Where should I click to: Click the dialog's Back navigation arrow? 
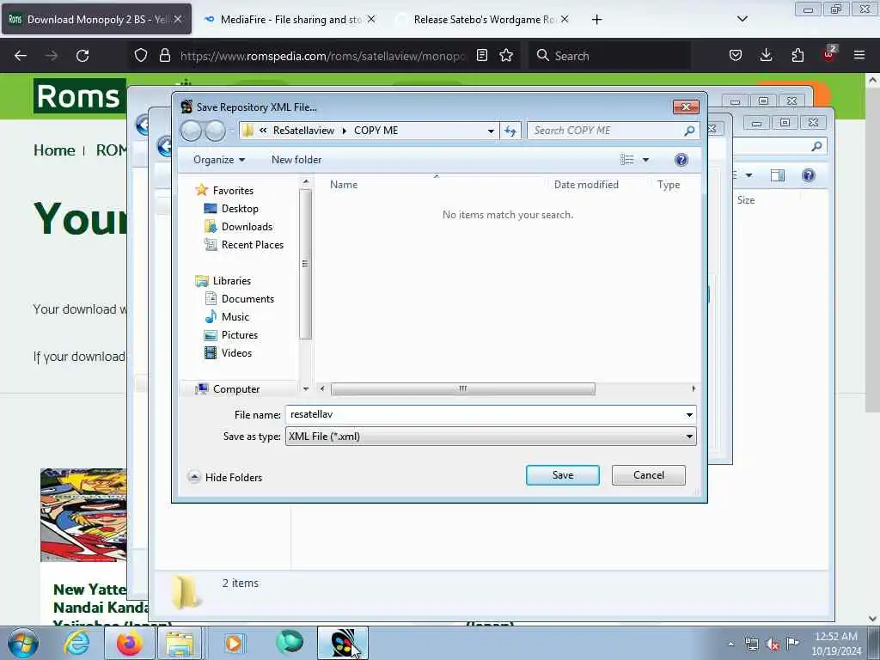pyautogui.click(x=191, y=131)
